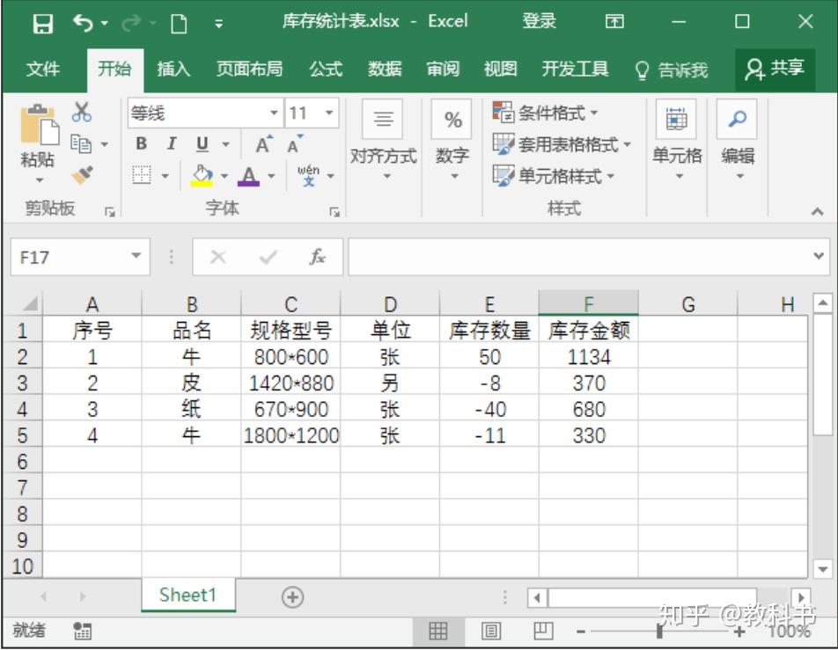
Task: Open the 编辑 editing group
Action: point(738,141)
